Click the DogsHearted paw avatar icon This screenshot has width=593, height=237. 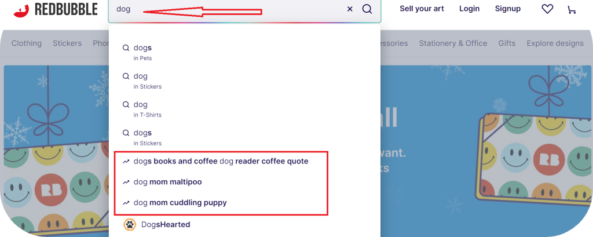(130, 224)
